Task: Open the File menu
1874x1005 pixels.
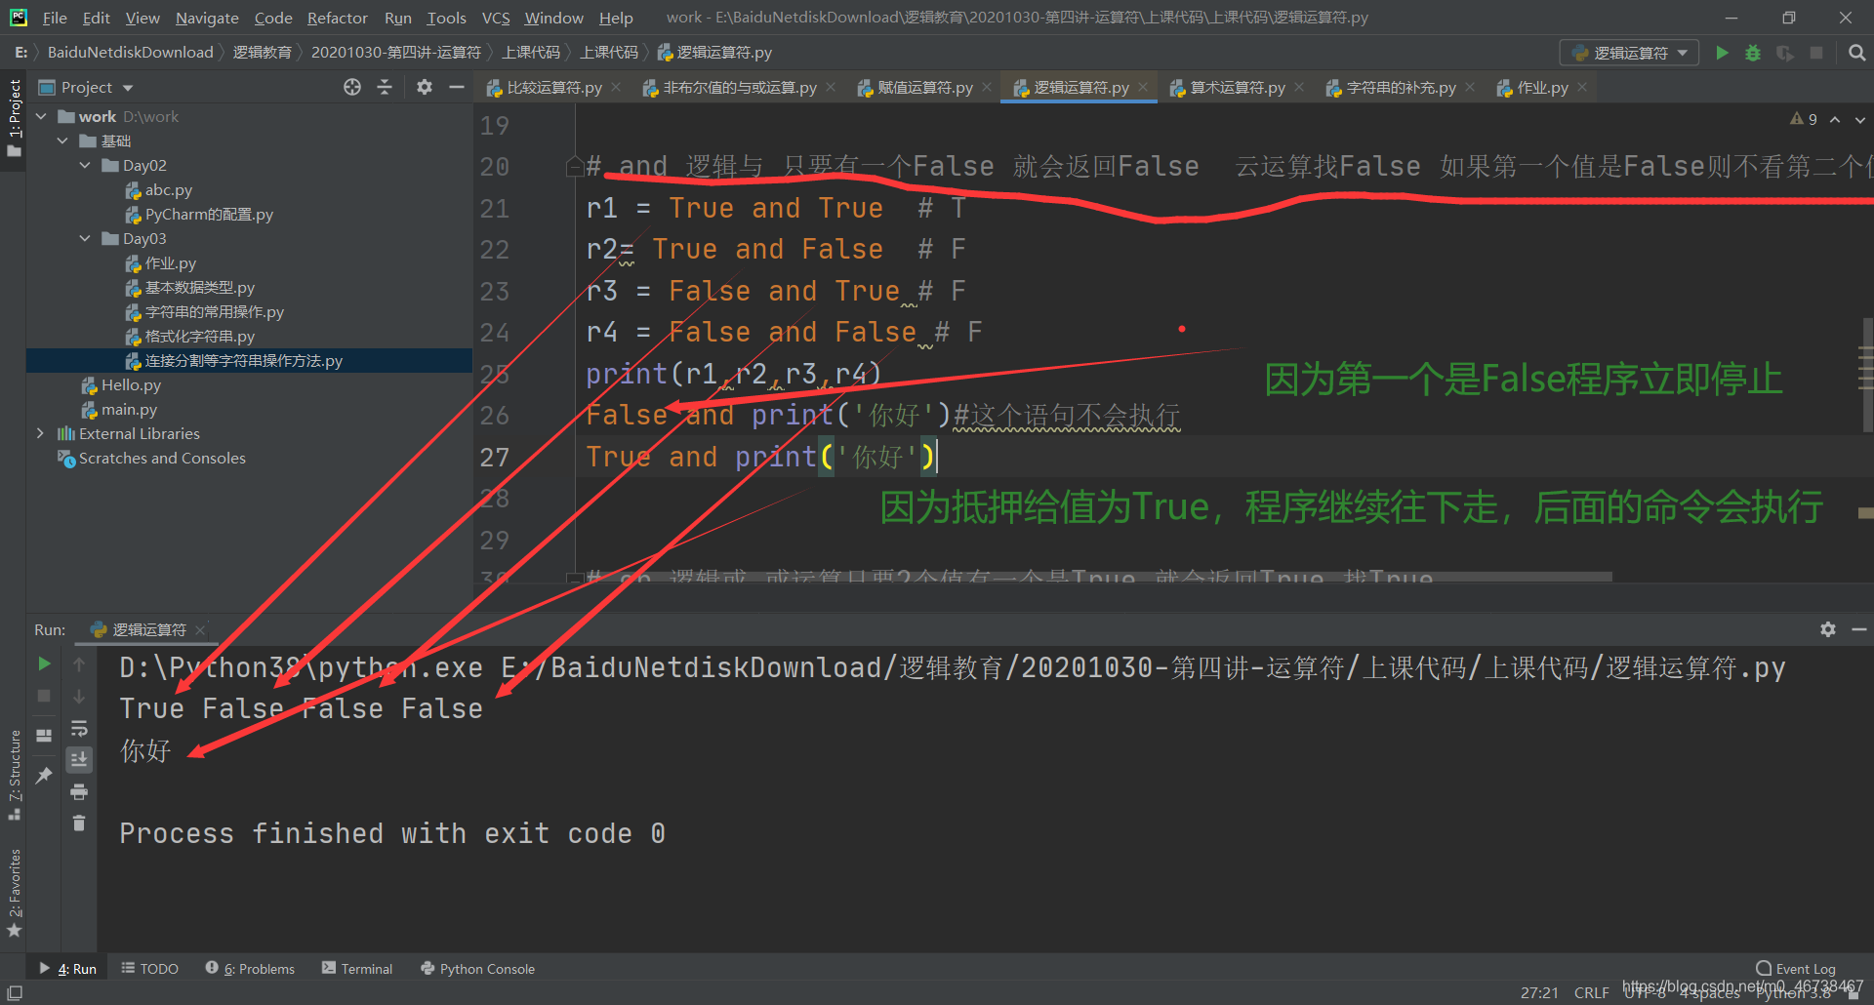Action: click(x=55, y=18)
